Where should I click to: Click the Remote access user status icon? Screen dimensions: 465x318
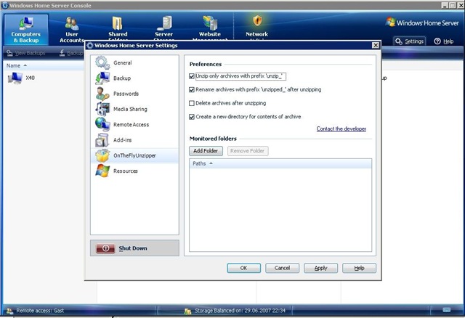point(9,311)
